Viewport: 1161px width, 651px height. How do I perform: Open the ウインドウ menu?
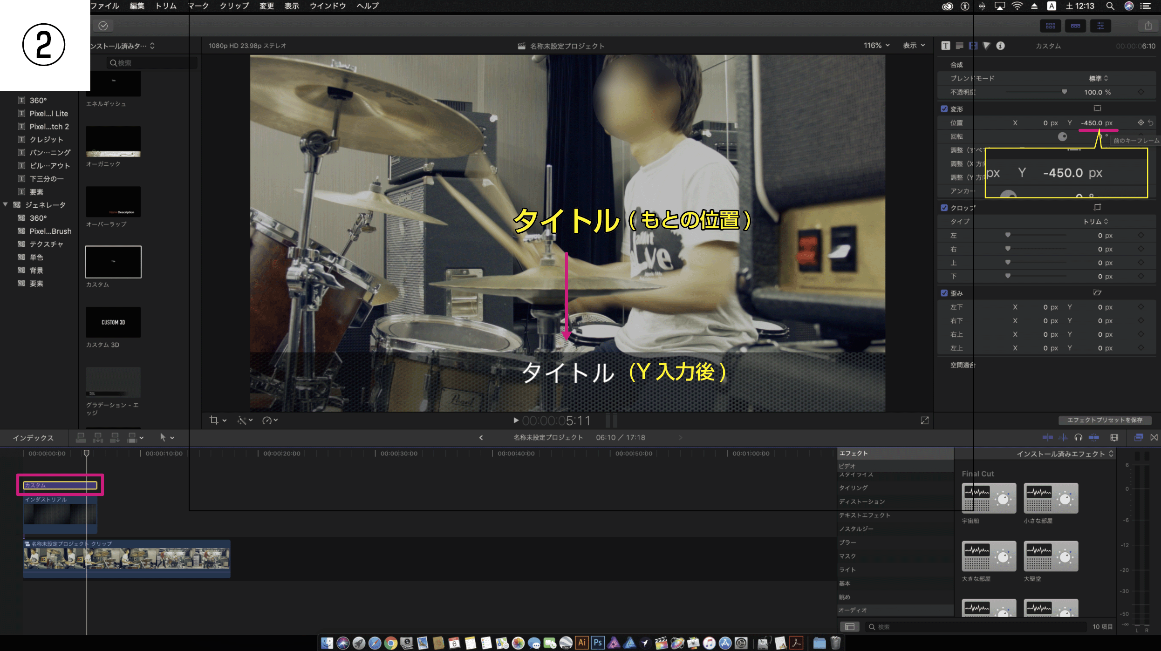tap(328, 6)
